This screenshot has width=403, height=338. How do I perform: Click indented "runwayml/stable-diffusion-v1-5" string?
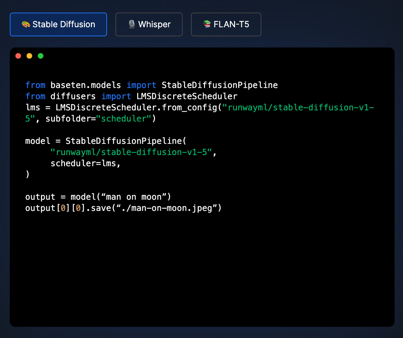131,152
